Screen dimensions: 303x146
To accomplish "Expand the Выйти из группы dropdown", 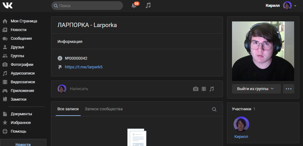I will 256,89.
